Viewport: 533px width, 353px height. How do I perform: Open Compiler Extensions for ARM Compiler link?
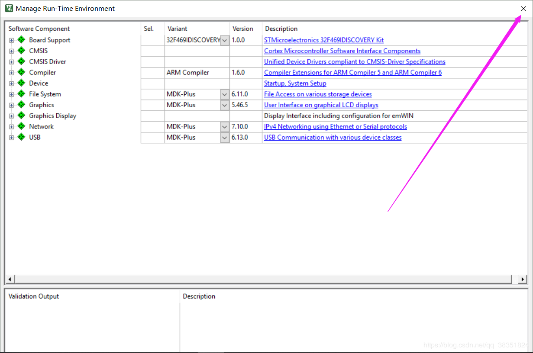pyautogui.click(x=353, y=72)
